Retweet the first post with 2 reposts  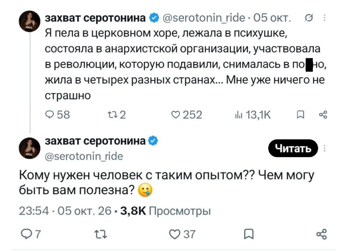point(116,115)
